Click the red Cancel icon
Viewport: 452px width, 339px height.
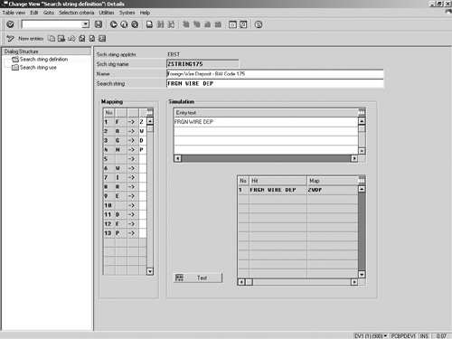click(135, 24)
